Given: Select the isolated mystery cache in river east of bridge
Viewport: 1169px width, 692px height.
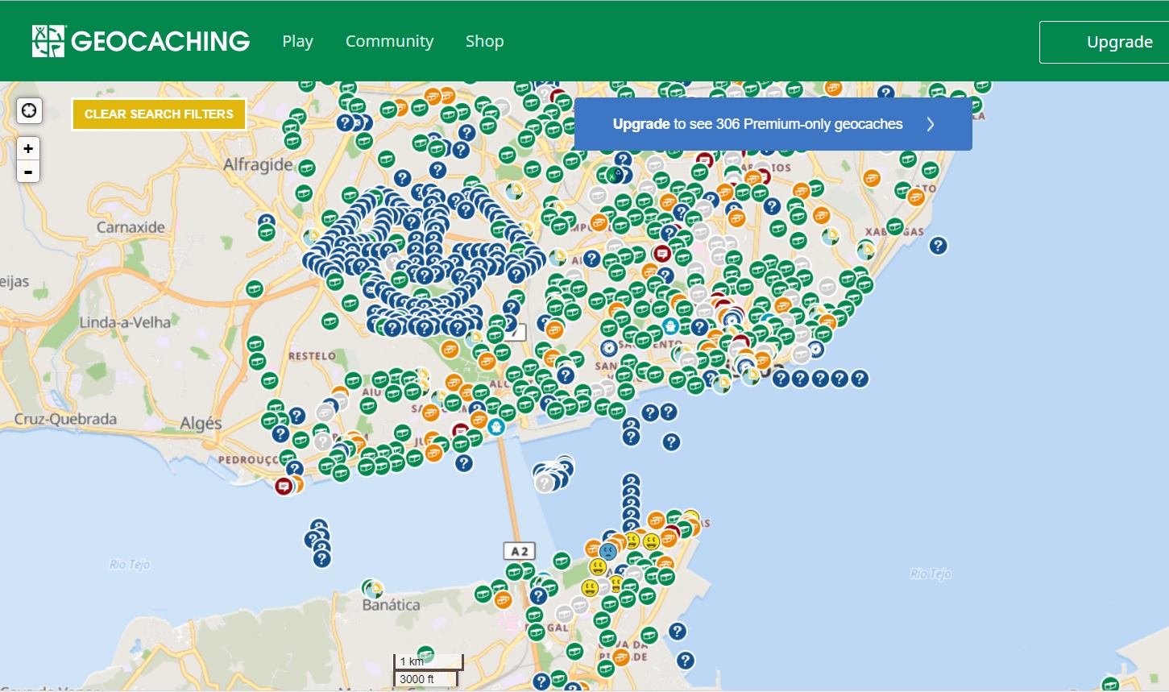Looking at the screenshot, I should pos(671,441).
